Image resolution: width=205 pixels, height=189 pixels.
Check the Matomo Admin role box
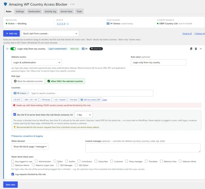[13, 165]
